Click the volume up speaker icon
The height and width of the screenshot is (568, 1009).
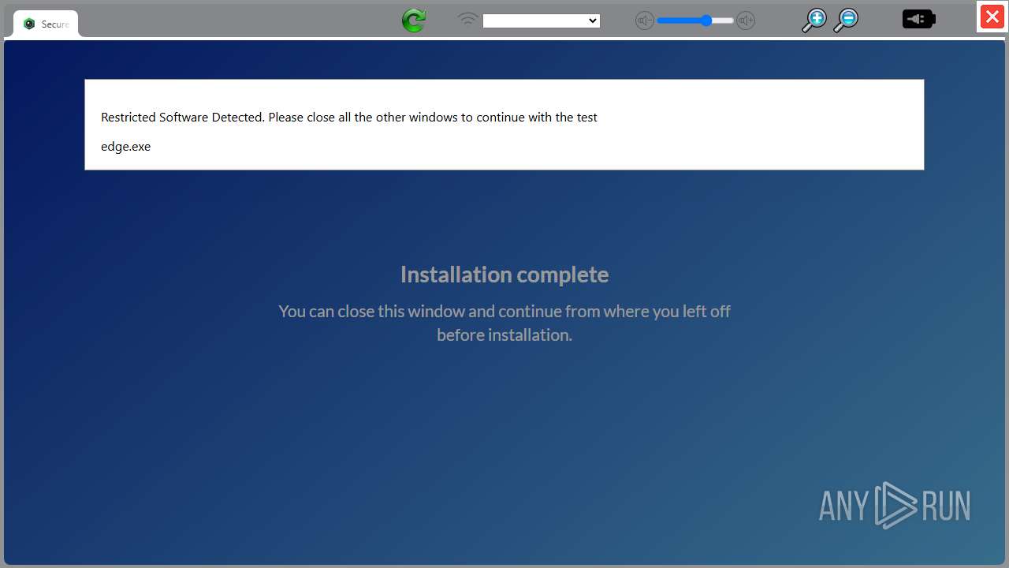point(746,21)
